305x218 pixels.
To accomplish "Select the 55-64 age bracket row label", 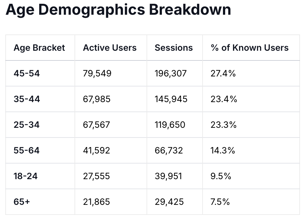I will (x=27, y=151).
